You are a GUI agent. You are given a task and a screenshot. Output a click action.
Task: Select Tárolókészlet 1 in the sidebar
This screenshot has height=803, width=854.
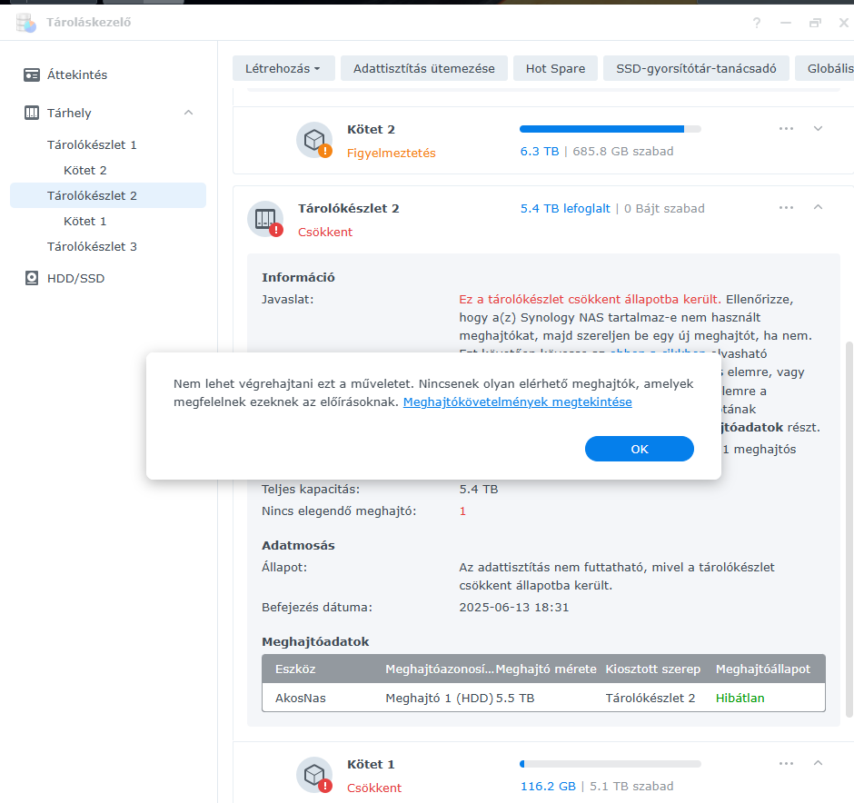point(92,144)
